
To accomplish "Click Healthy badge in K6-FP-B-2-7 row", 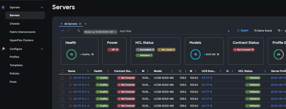I will click(x=102, y=99).
